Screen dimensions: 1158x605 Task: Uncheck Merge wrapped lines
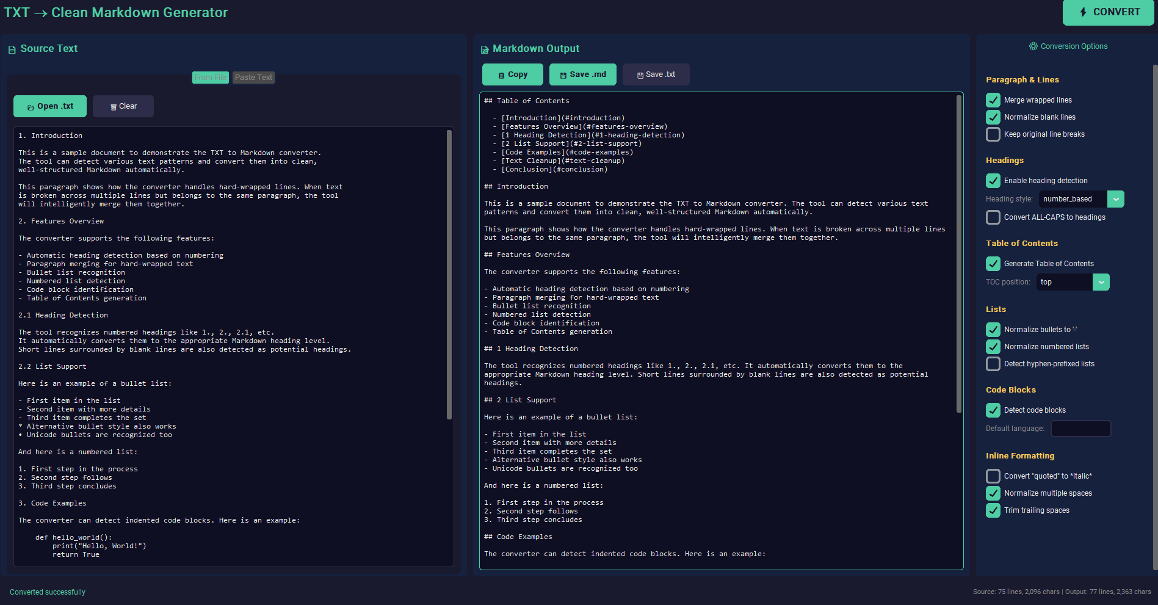[993, 100]
